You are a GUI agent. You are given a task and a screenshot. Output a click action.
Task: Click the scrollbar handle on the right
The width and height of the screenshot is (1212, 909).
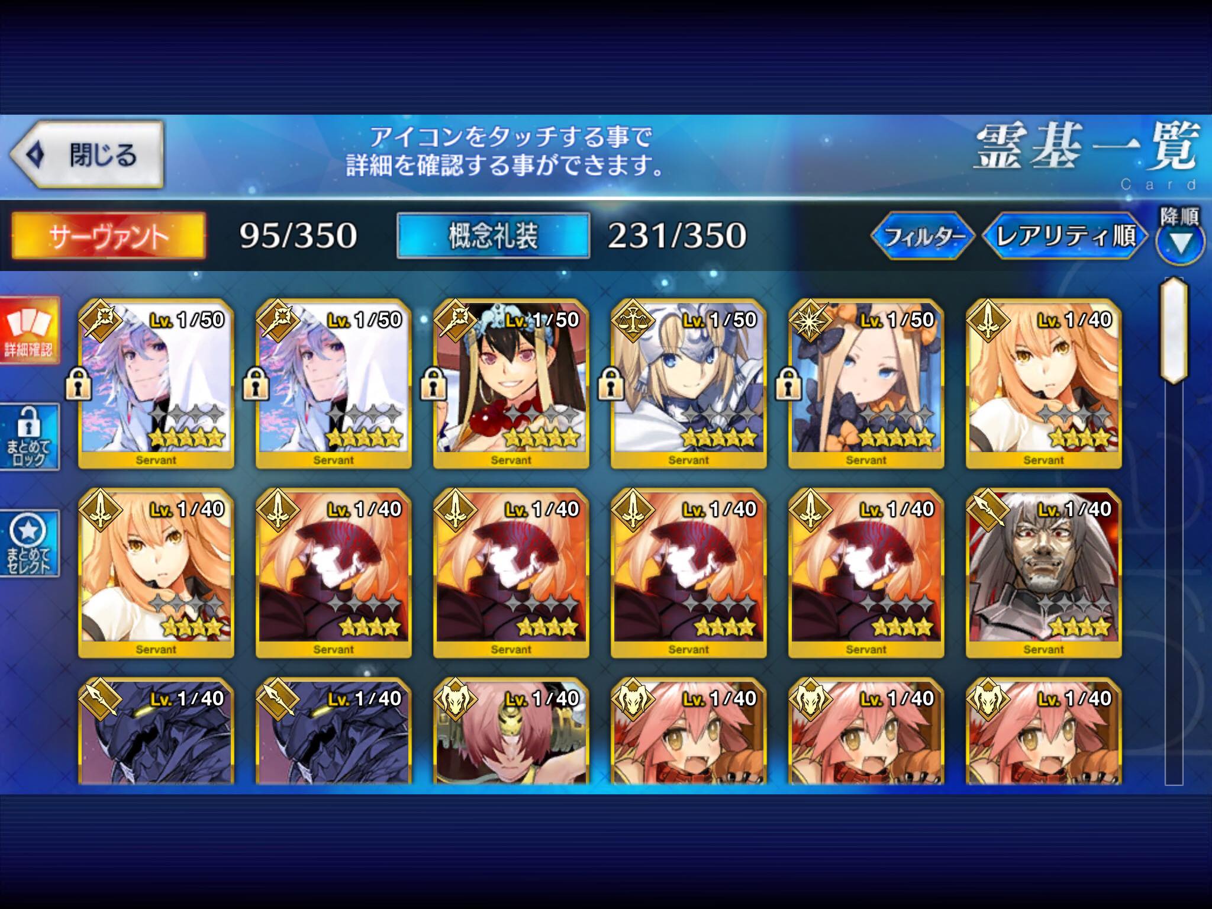[x=1174, y=330]
